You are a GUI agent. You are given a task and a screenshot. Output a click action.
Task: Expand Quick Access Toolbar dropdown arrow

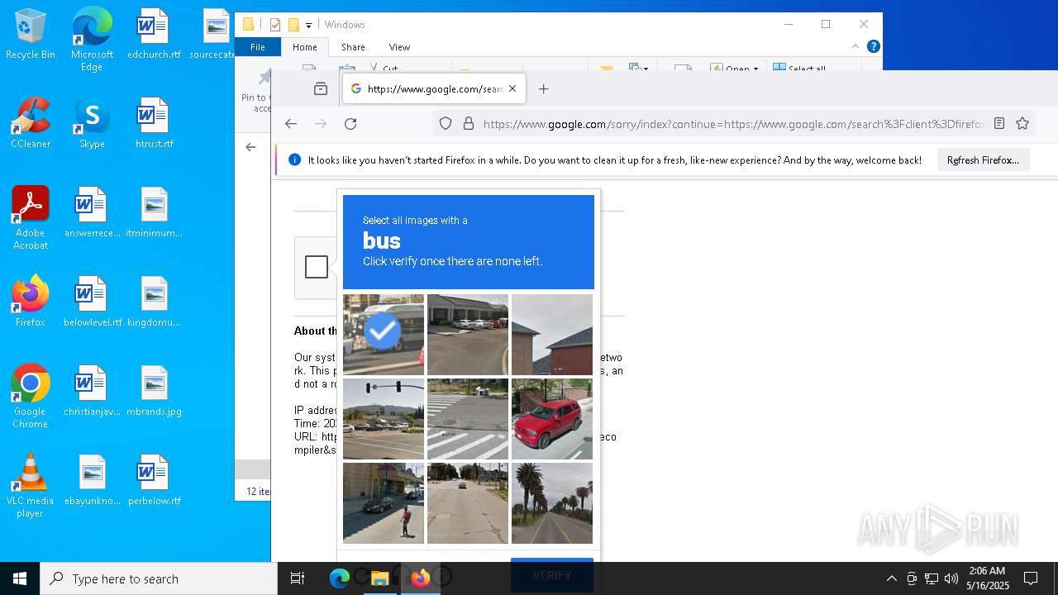(x=308, y=25)
